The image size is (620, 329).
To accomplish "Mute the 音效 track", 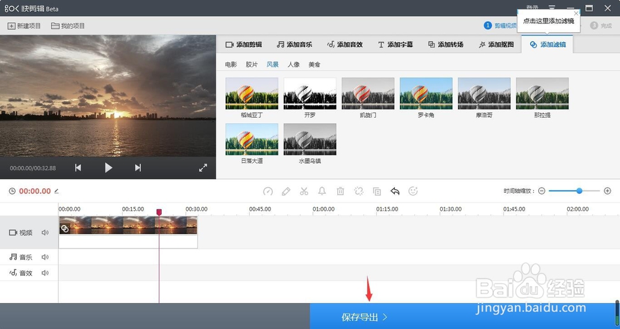I will (45, 273).
